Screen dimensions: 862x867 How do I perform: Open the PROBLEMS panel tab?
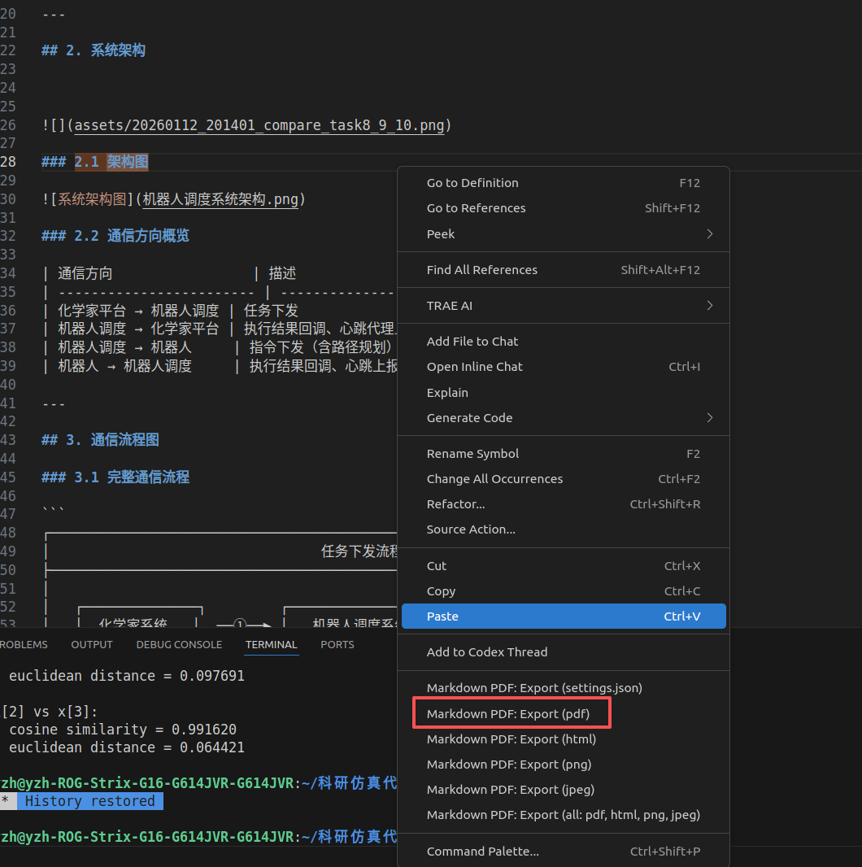tap(24, 645)
